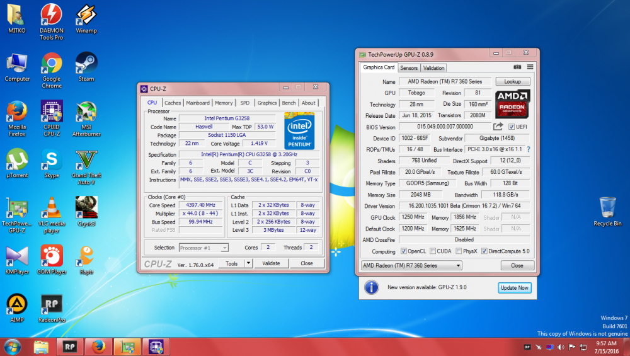630x356 pixels.
Task: Launch RadeonPro desktop shortcut
Action: [x=52, y=308]
